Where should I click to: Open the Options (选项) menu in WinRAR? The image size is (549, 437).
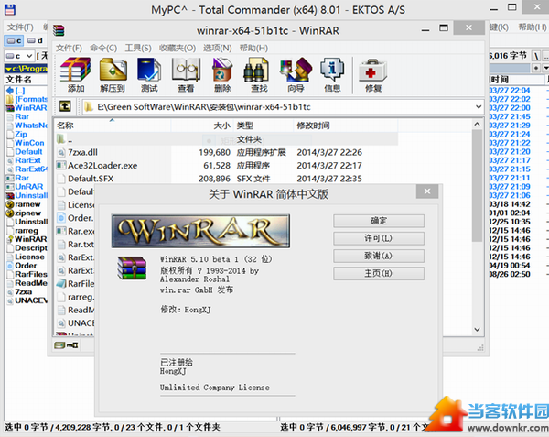[218, 48]
